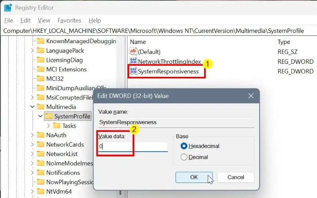Collapse the SystemProfile key
This screenshot has height=198, width=317.
(x=40, y=116)
